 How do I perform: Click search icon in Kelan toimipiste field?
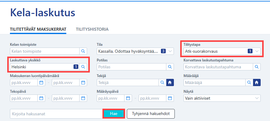(x=83, y=51)
